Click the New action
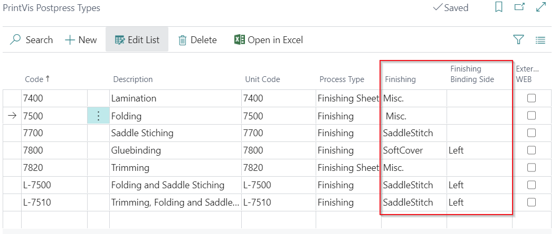The image size is (559, 234). (81, 39)
